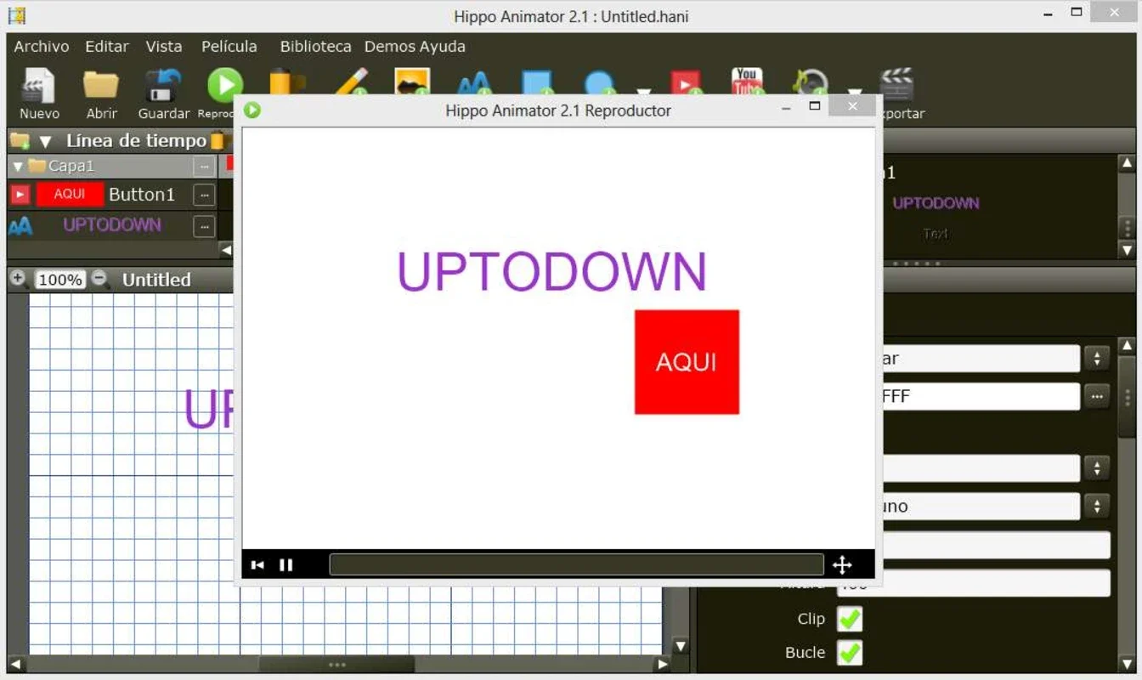
Task: Click the blue rectangle shape icon
Action: tap(537, 82)
